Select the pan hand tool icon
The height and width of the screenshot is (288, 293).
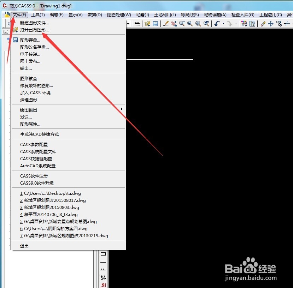[174, 24]
